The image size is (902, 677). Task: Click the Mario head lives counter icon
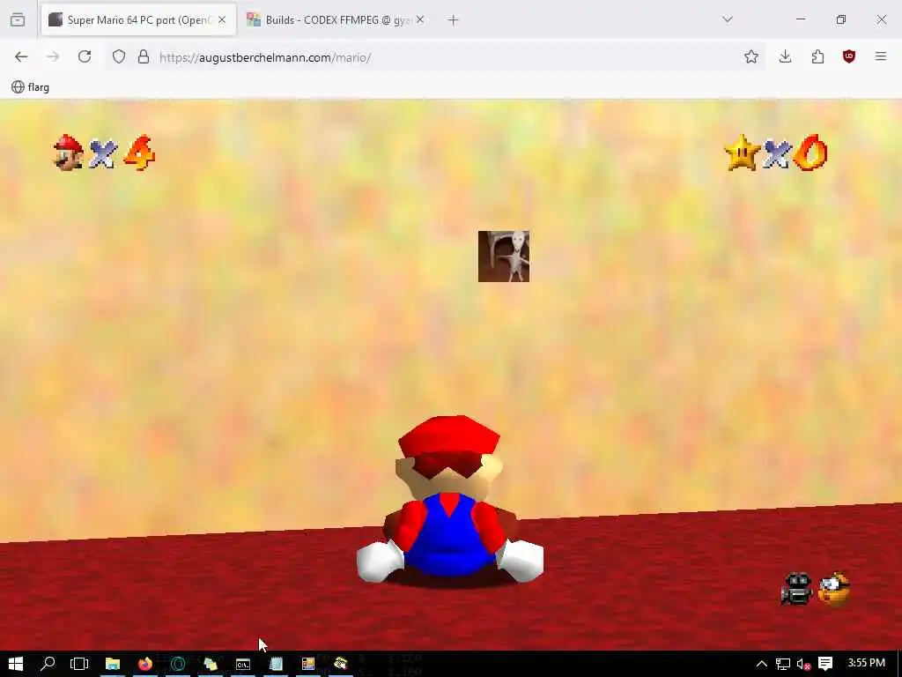coord(69,153)
